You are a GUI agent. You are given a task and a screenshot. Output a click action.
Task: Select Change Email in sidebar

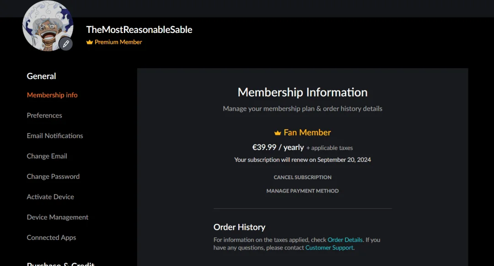tap(47, 156)
